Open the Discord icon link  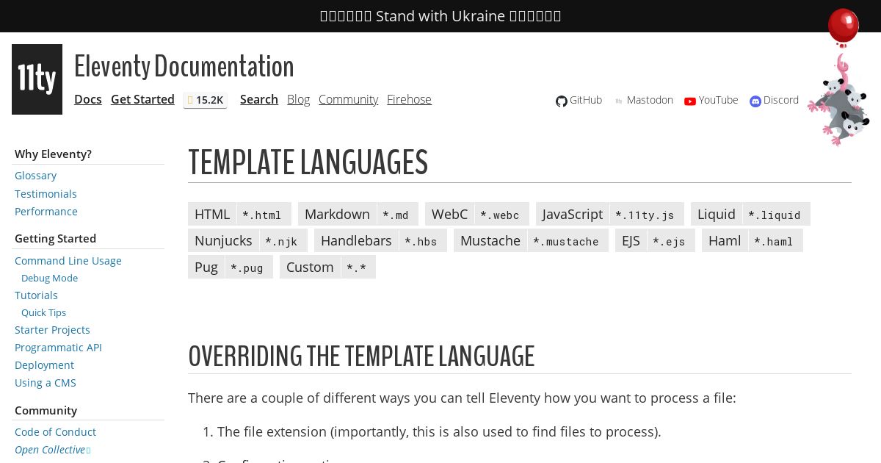(755, 101)
